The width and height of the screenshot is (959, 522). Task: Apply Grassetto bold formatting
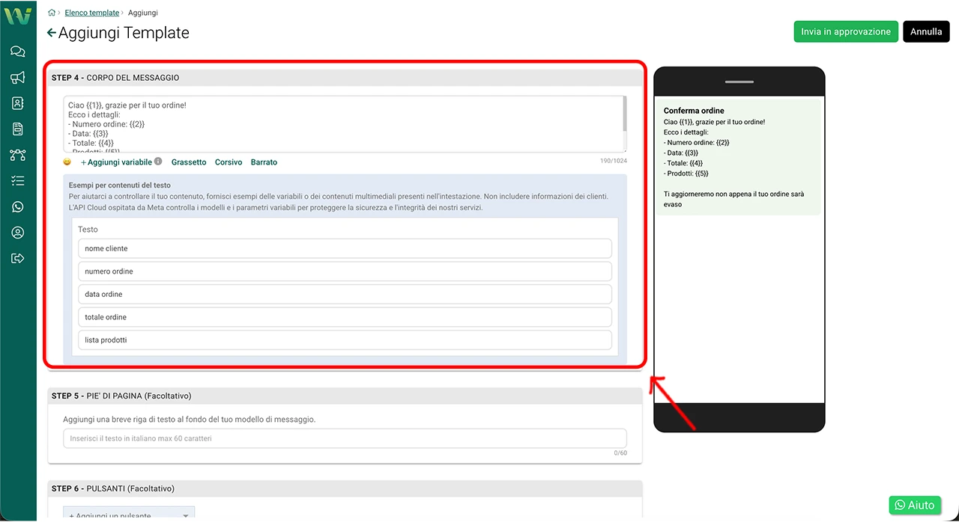pyautogui.click(x=189, y=162)
